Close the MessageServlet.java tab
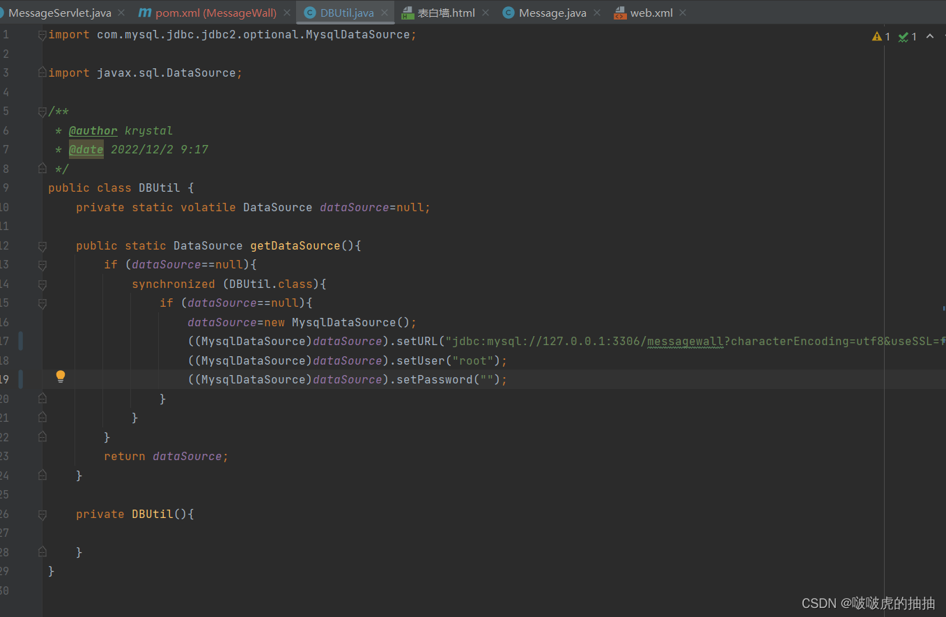Image resolution: width=946 pixels, height=617 pixels. (x=121, y=13)
